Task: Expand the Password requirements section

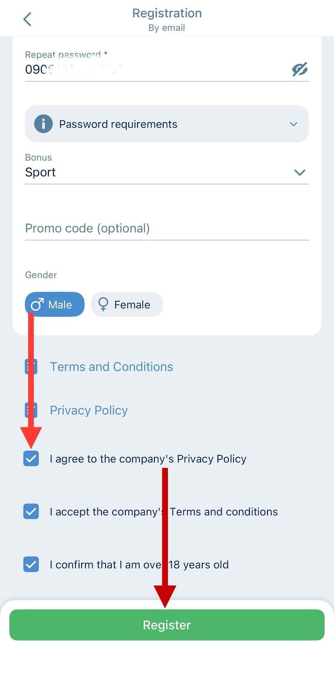Action: pyautogui.click(x=167, y=124)
